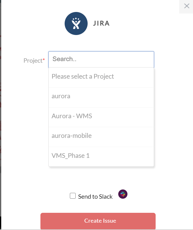
Task: Pick VMS_Phase 1 from the list
Action: (101, 157)
